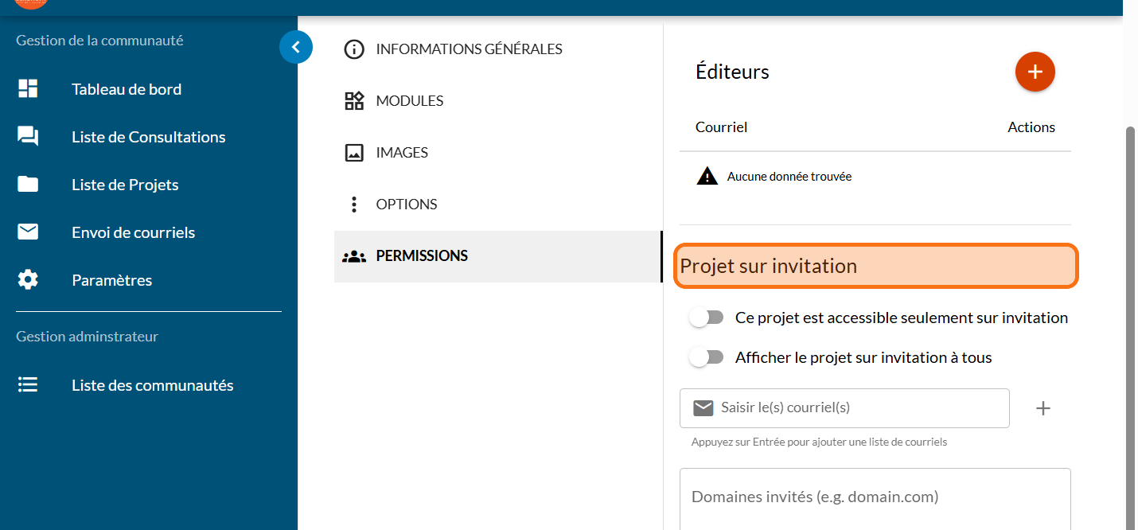Click the Domaines invités text field

[x=874, y=497]
